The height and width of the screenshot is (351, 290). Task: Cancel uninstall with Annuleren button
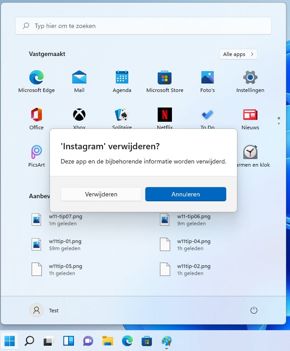coord(186,194)
